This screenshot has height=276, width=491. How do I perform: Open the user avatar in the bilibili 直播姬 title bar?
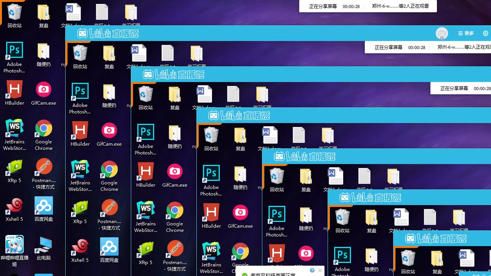(442, 33)
